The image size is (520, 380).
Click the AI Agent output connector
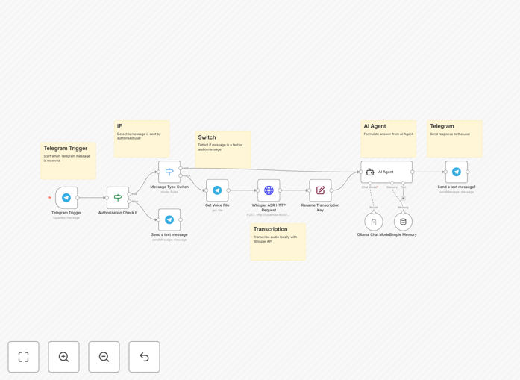(x=413, y=172)
